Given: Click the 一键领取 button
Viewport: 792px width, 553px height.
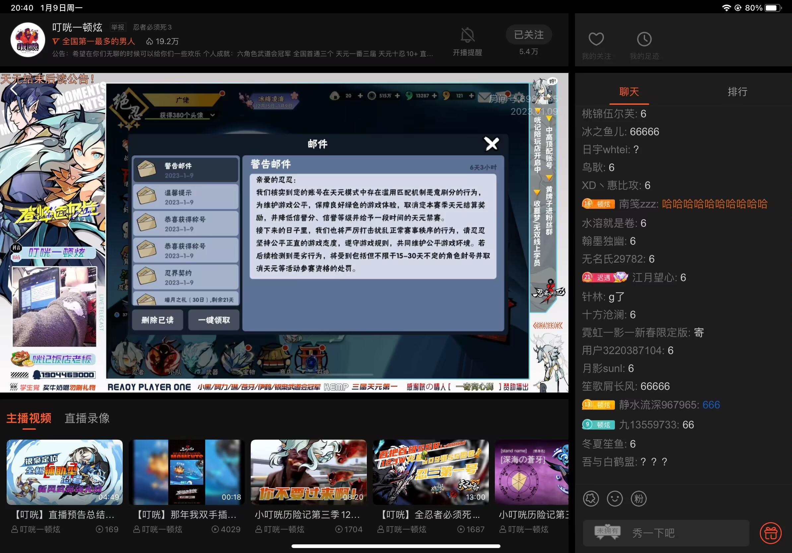Looking at the screenshot, I should point(214,320).
